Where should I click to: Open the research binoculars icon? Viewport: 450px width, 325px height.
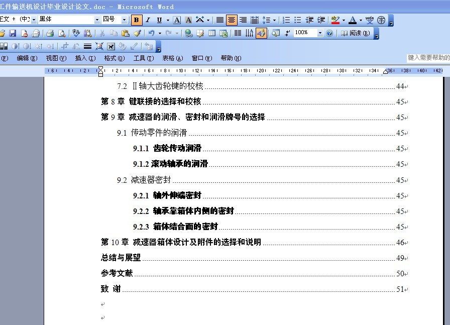(87, 33)
